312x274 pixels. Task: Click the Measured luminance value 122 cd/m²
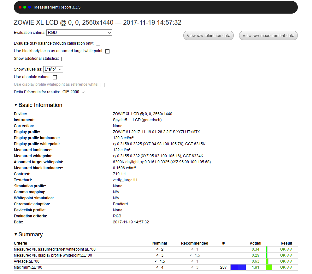pyautogui.click(x=121, y=150)
